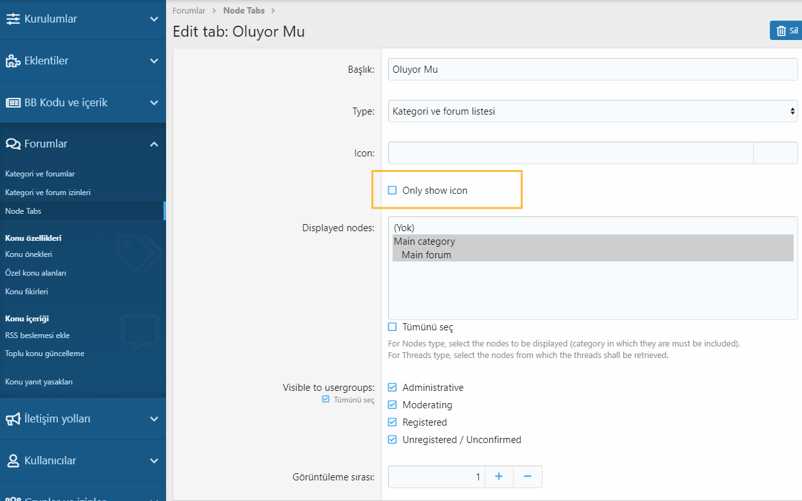Open Kategori ve forum izinleri
The width and height of the screenshot is (802, 501).
(x=48, y=193)
